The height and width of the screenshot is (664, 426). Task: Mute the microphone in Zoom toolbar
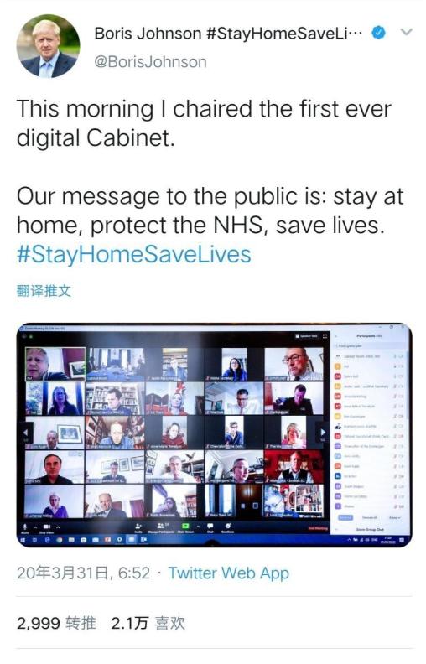[x=24, y=527]
